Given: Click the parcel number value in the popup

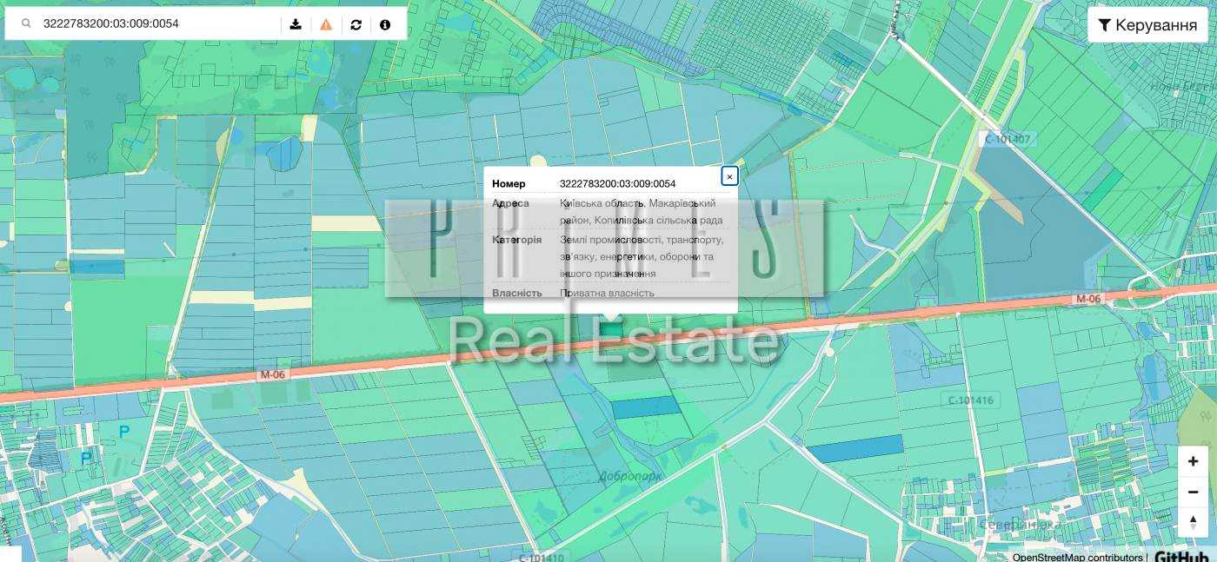Looking at the screenshot, I should click(617, 183).
